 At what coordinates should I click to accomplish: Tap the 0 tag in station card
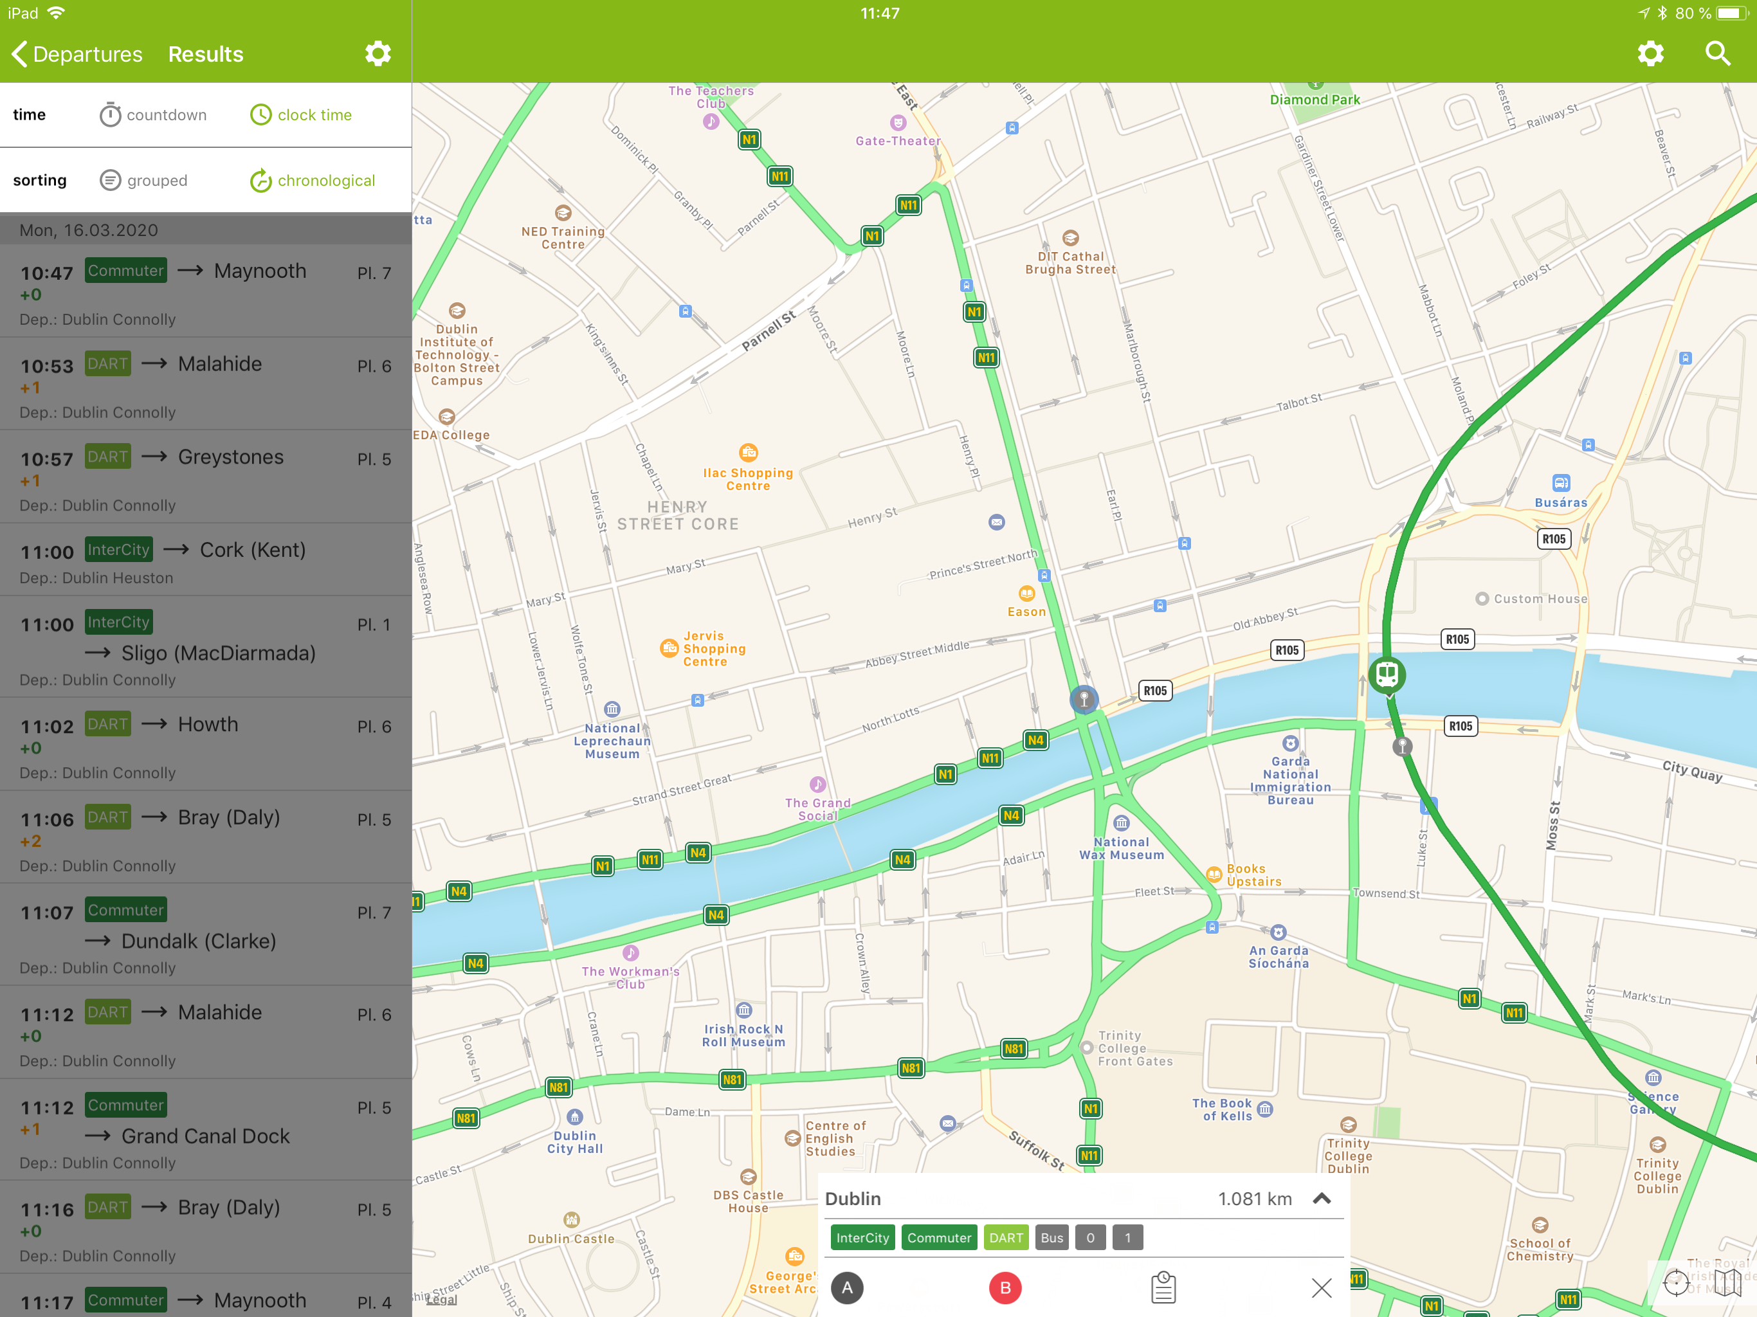point(1091,1237)
